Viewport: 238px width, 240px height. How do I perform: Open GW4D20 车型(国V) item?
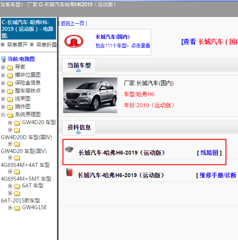point(24,151)
